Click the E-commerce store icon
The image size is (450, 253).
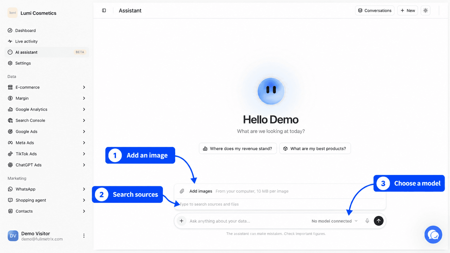10,87
